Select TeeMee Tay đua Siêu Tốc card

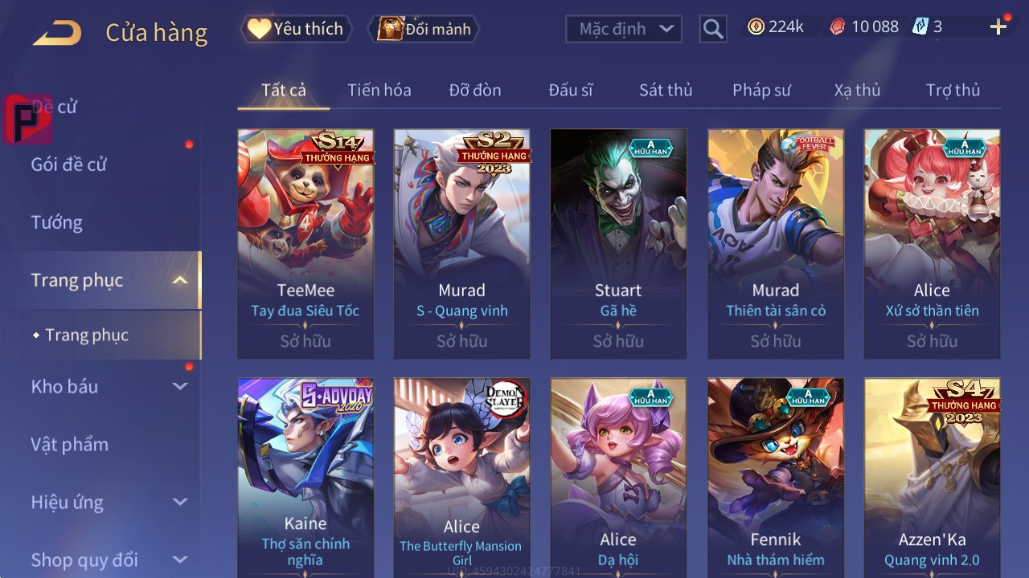(305, 244)
